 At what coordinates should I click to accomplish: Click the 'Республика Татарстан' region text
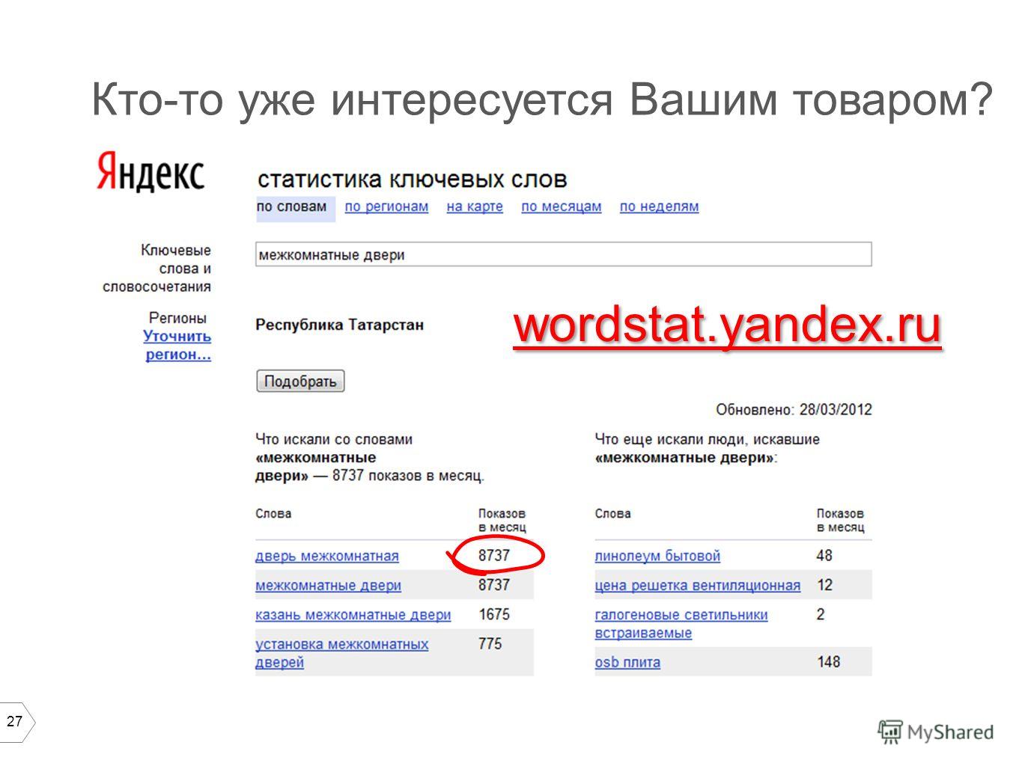(x=339, y=325)
